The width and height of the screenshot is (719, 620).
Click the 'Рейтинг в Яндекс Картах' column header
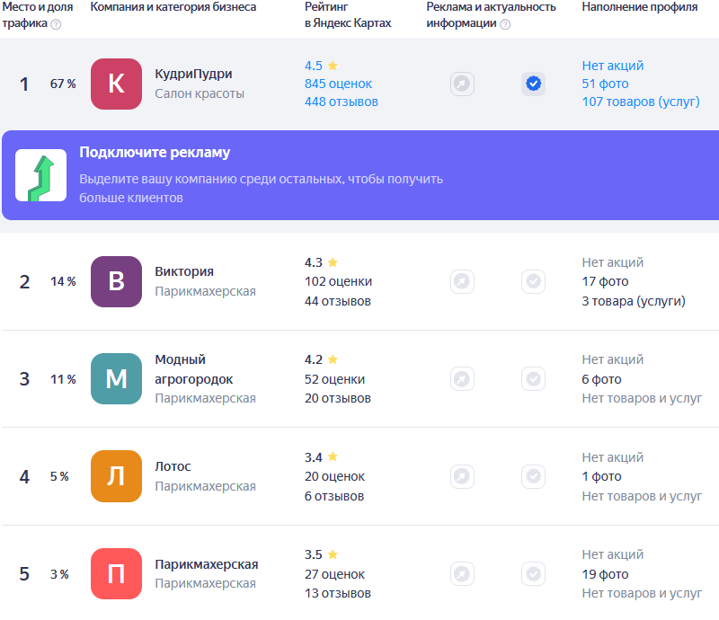point(348,14)
